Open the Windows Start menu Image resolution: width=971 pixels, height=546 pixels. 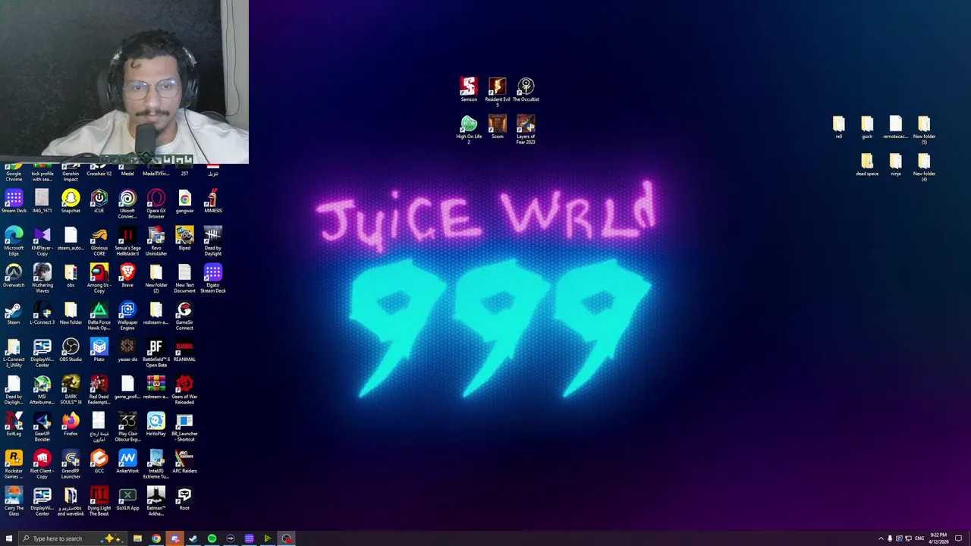coord(9,538)
